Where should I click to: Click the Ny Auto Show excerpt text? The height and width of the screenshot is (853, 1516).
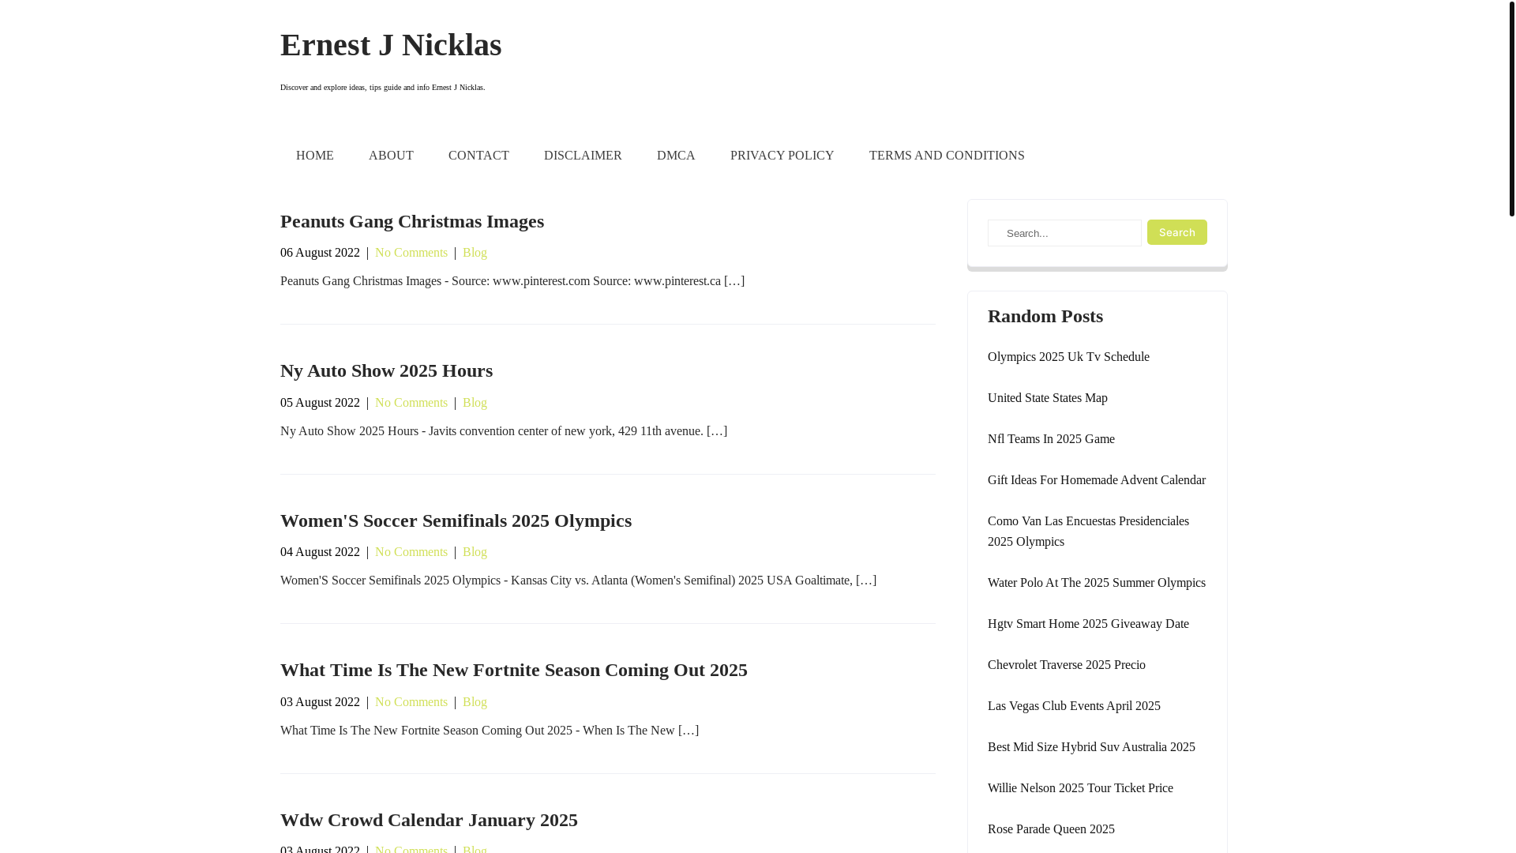pos(504,431)
